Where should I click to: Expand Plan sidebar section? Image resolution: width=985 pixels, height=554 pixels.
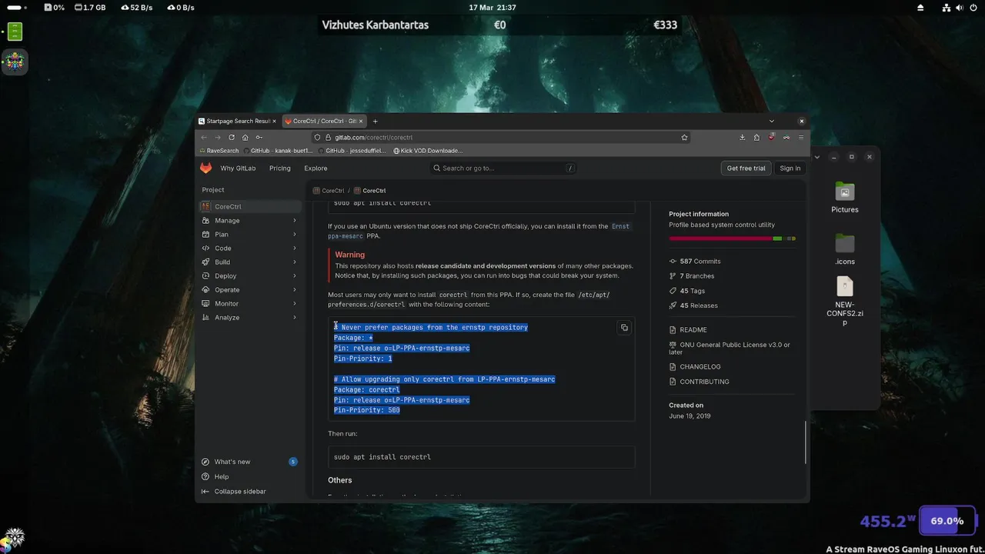[x=250, y=235]
